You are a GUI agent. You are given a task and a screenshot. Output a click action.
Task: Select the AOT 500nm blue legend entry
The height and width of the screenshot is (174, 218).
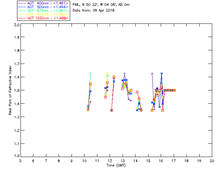44,6
